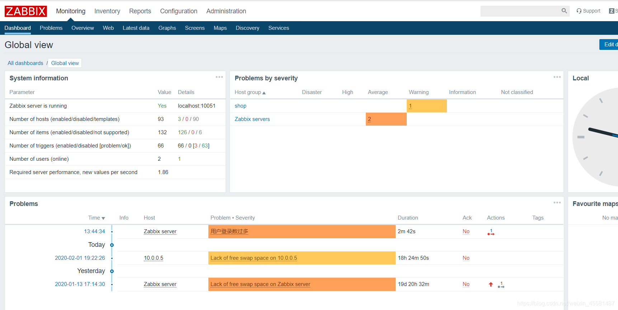Click Yesterday timeline marker
Screen dimensions: 618x310
[x=112, y=271]
